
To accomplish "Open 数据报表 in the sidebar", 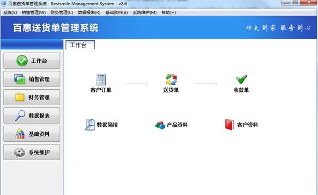I will click(x=32, y=115).
